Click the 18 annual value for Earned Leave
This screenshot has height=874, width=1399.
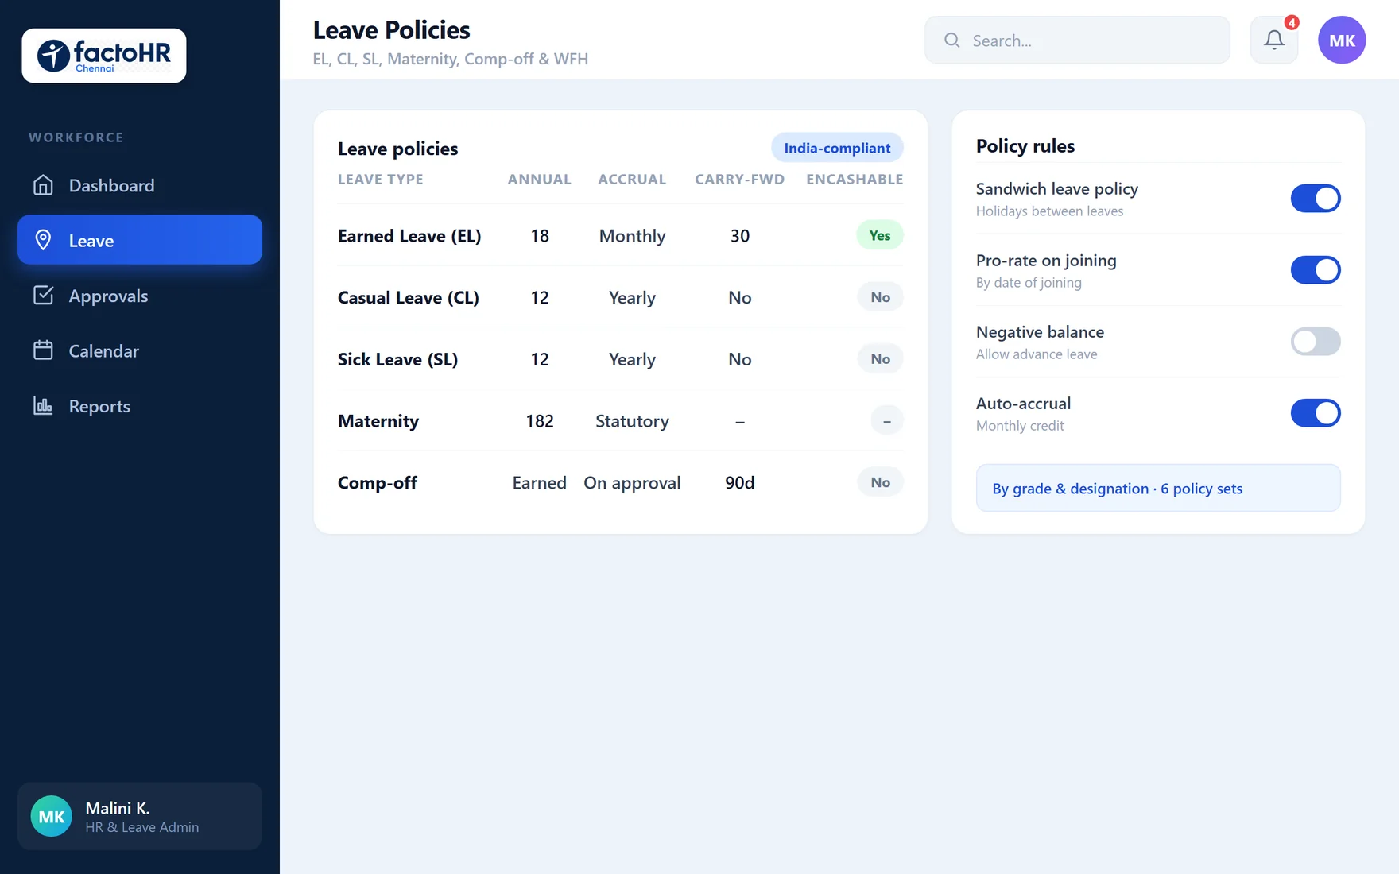540,236
